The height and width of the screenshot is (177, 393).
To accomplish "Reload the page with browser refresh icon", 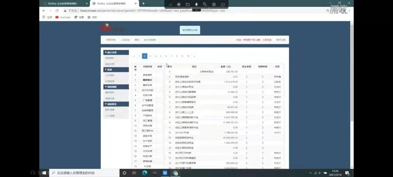I will pos(57,10).
